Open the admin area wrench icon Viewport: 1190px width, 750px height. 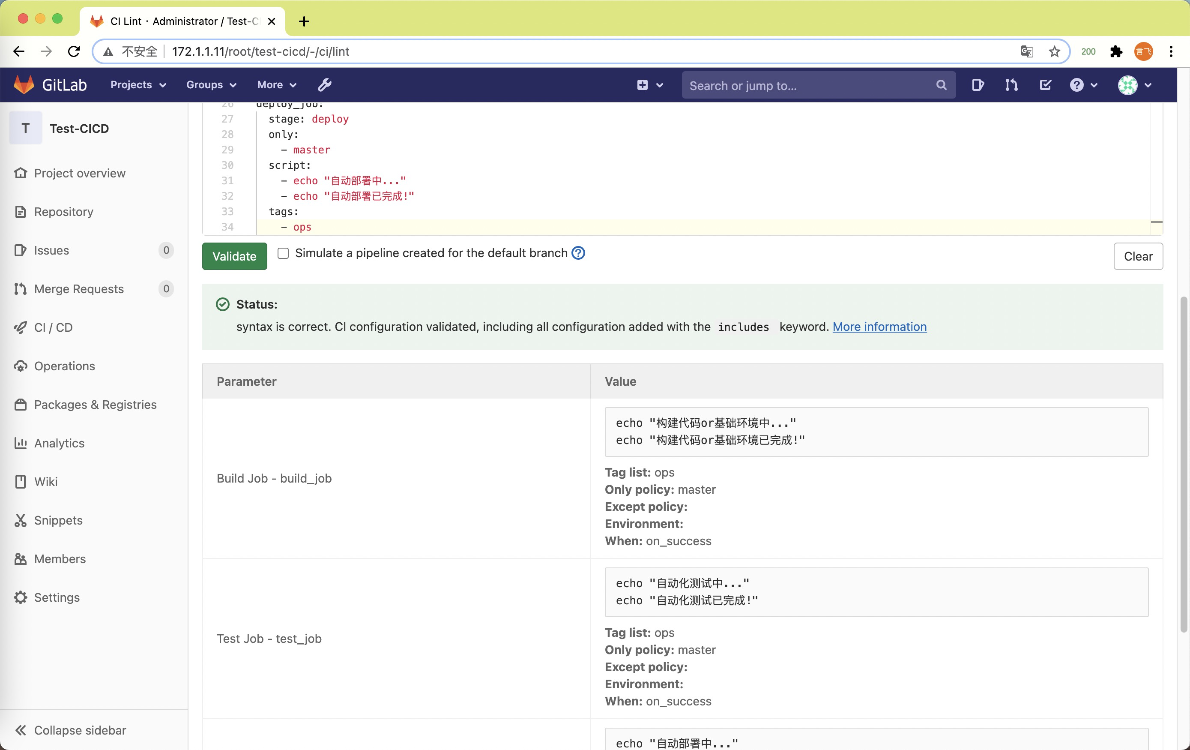325,84
